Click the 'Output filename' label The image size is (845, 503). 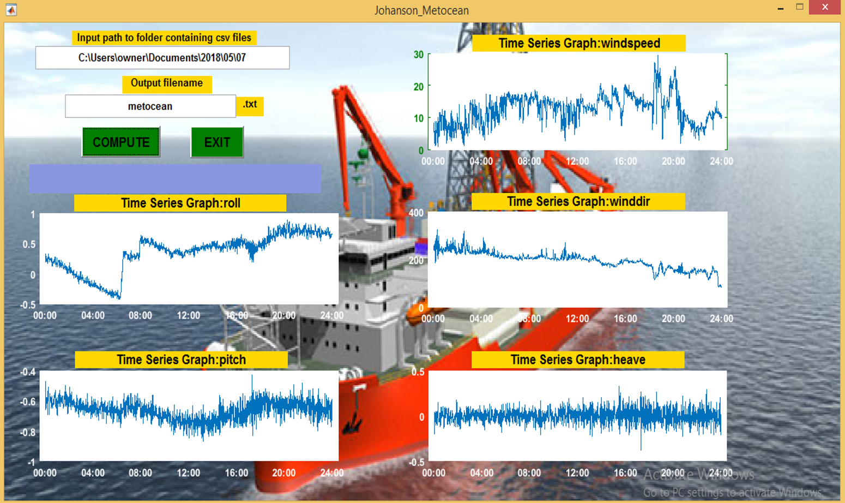[167, 83]
